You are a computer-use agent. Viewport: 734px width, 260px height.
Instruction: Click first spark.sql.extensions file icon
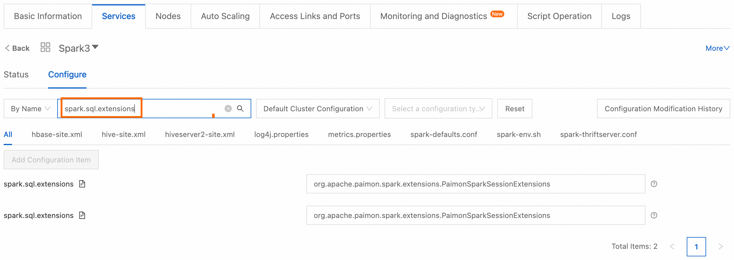[x=82, y=184]
